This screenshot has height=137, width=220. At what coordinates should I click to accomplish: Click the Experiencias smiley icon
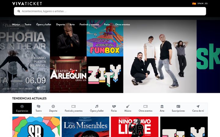pyautogui.click(x=22, y=106)
